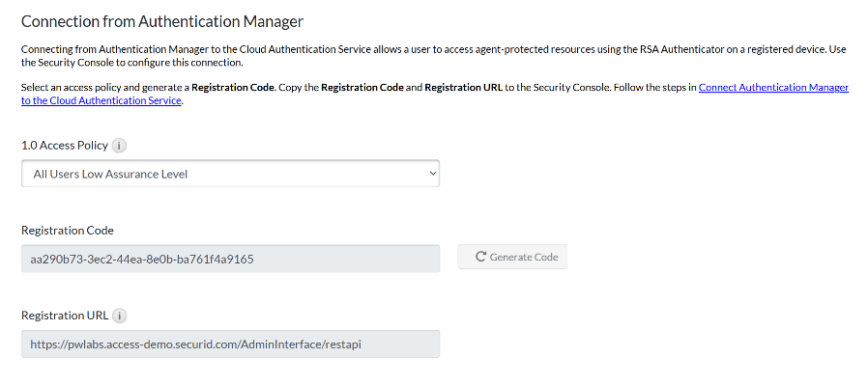Click the 1.0 Access Policy label
This screenshot has width=868, height=386.
pyautogui.click(x=65, y=147)
